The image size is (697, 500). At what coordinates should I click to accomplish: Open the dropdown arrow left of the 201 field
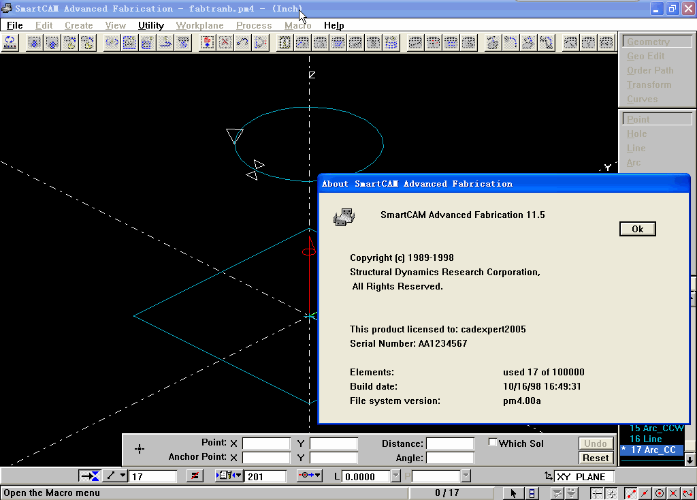(239, 476)
